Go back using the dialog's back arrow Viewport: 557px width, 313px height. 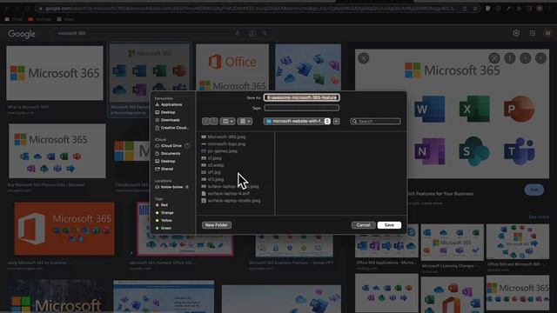205,122
